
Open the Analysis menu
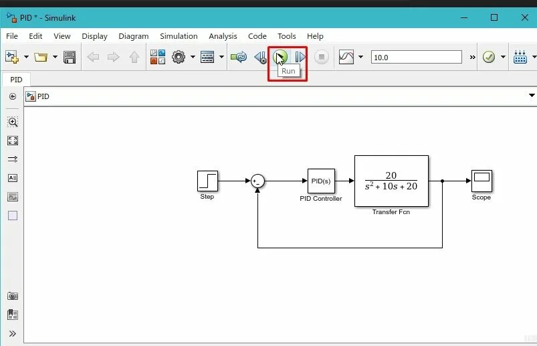coord(223,36)
